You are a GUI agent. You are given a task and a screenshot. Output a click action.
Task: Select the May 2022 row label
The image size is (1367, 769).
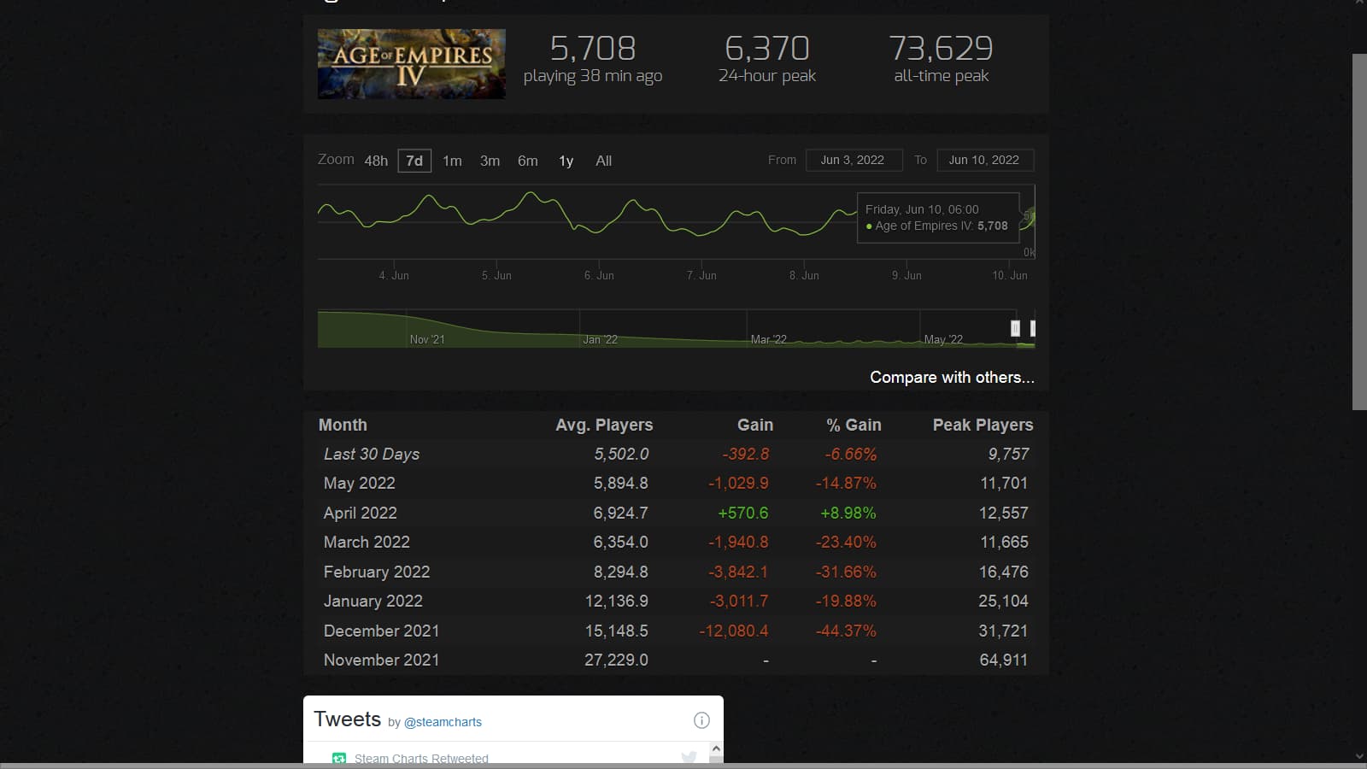pyautogui.click(x=359, y=483)
